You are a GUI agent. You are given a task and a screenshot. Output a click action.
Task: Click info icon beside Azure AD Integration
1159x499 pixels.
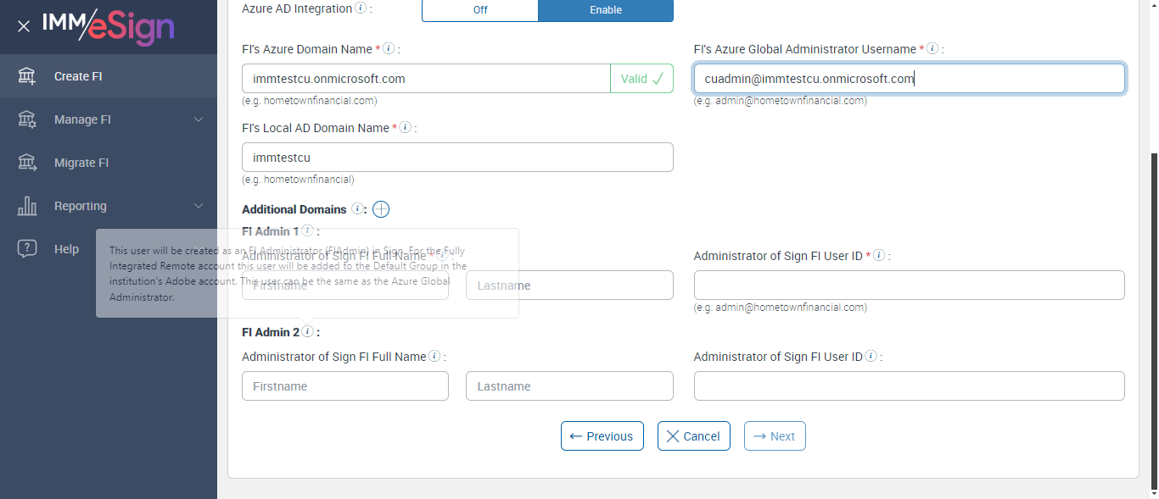[361, 8]
